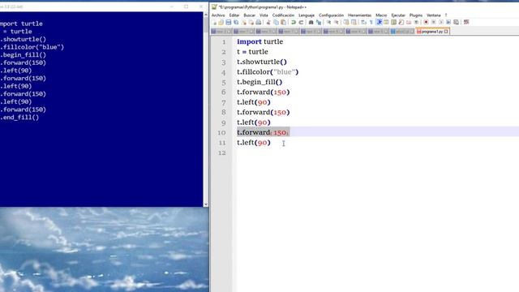Click scroll down arrow in console window

(206, 204)
